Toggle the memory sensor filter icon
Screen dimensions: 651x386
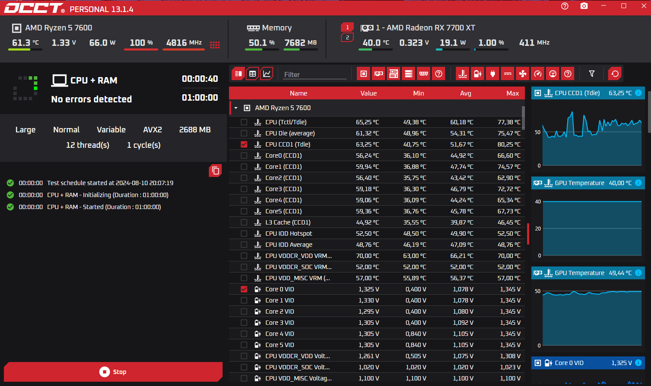tap(424, 74)
